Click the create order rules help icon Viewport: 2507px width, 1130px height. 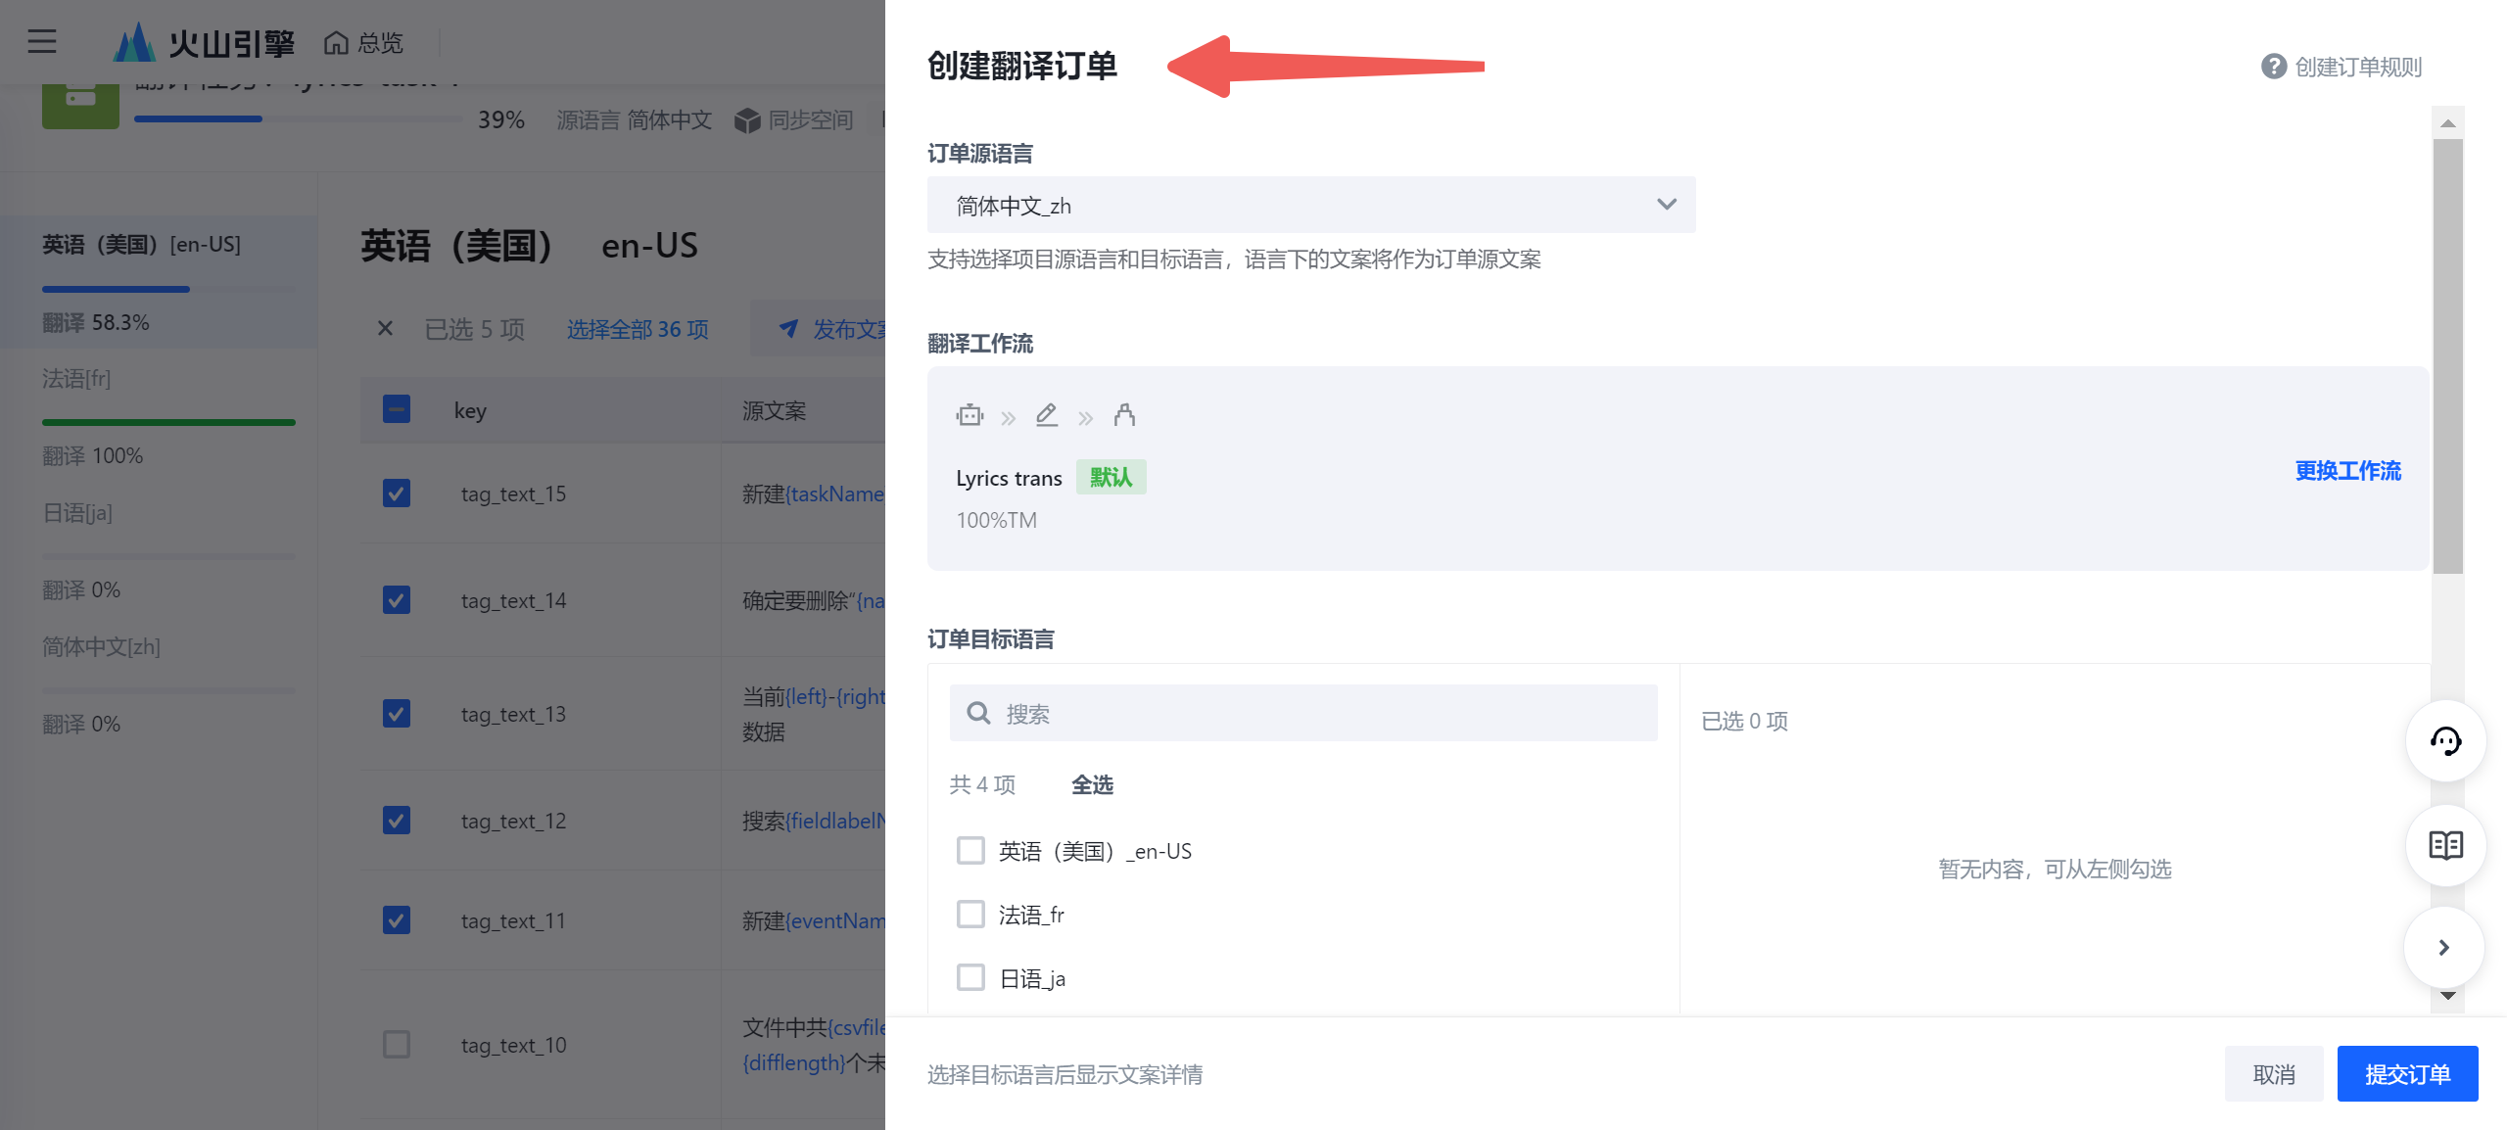pos(2273,67)
